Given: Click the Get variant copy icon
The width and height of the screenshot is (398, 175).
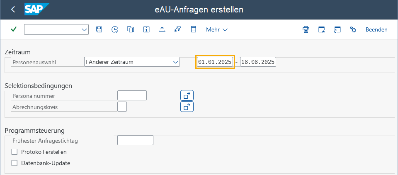Looking at the screenshot, I should point(131,29).
